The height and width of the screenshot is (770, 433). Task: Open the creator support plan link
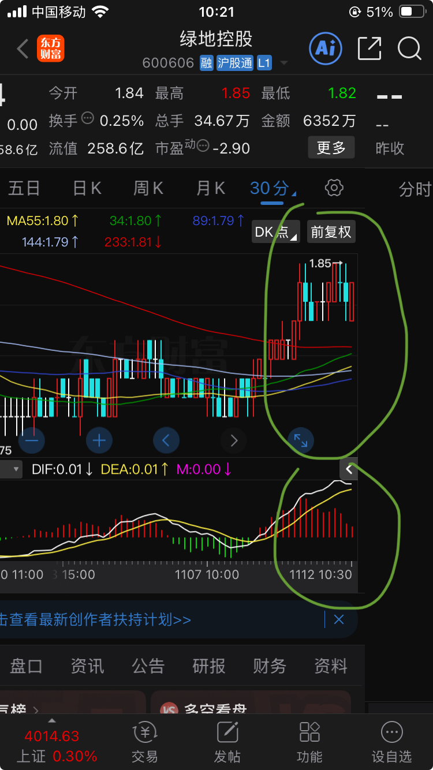(95, 620)
